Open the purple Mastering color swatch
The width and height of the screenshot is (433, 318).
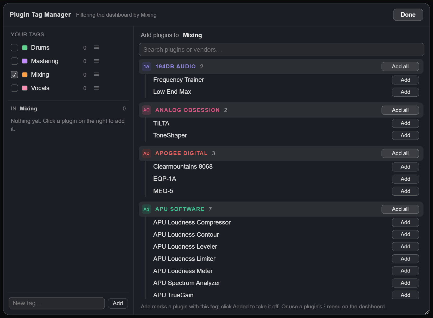pyautogui.click(x=25, y=61)
